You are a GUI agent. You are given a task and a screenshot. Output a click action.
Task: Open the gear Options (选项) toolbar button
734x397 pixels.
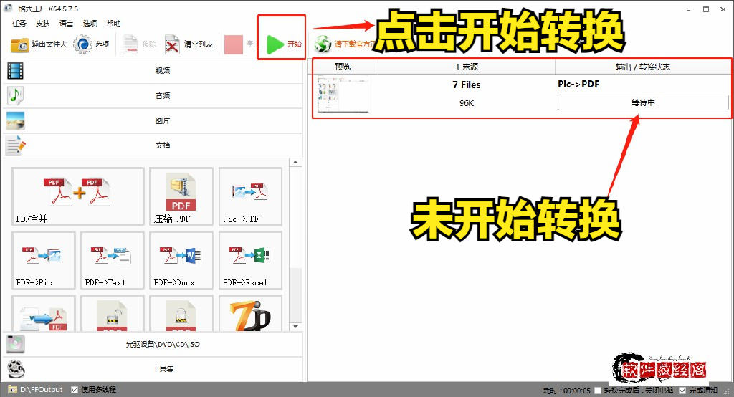pyautogui.click(x=92, y=44)
